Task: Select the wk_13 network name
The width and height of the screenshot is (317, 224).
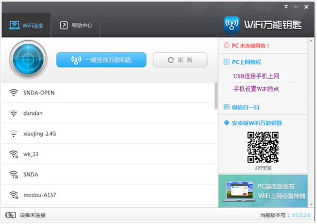Action: 31,154
